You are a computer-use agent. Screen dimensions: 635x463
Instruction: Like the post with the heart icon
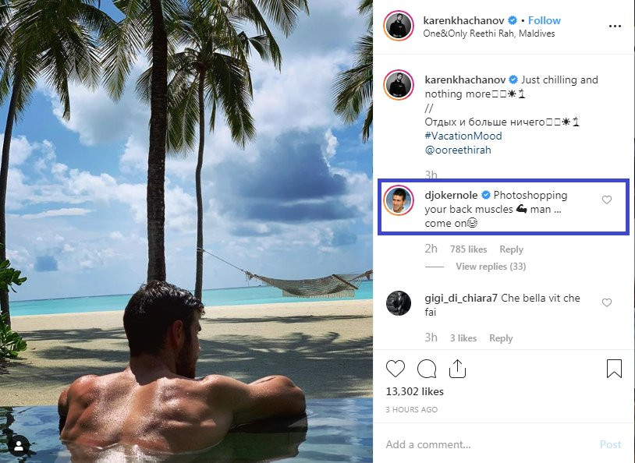(x=396, y=368)
